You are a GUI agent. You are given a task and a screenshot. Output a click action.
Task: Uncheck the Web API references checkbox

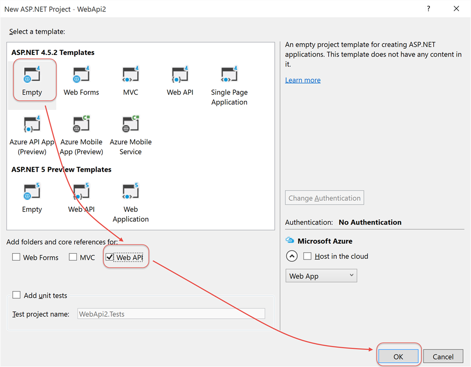pos(110,257)
